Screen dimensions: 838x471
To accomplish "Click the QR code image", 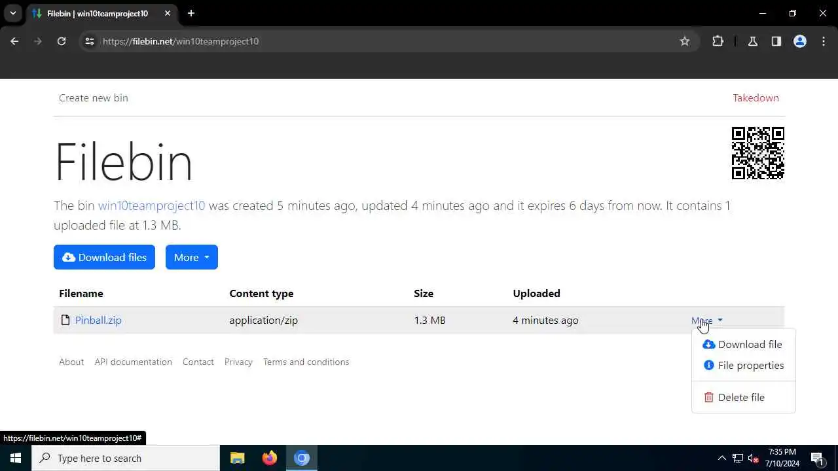I will point(757,153).
